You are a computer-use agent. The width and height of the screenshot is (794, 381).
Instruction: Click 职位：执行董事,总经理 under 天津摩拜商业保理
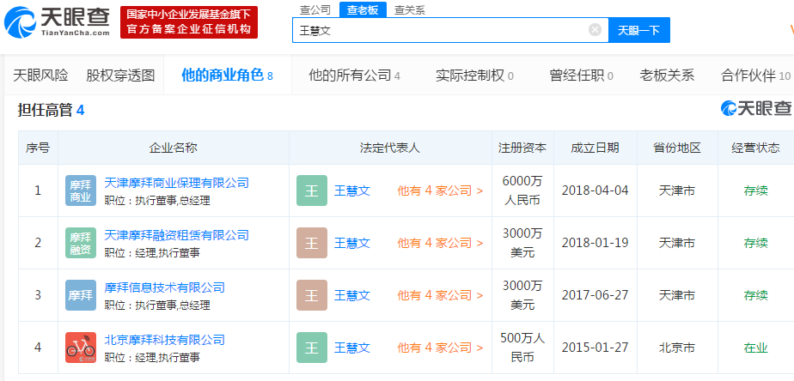click(x=157, y=200)
